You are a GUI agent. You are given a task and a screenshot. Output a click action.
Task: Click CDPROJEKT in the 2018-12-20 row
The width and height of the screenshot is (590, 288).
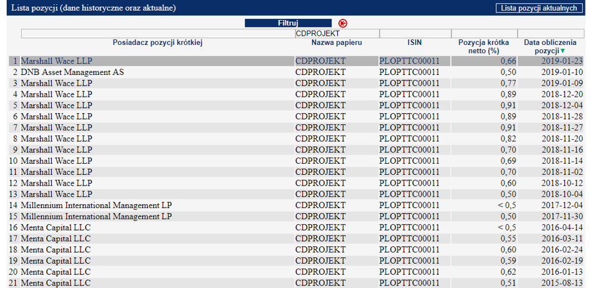pyautogui.click(x=320, y=94)
